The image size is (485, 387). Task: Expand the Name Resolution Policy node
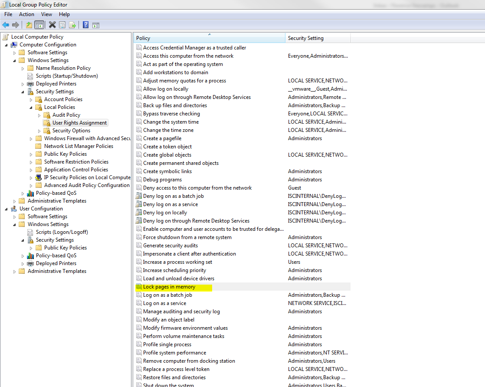(x=23, y=69)
